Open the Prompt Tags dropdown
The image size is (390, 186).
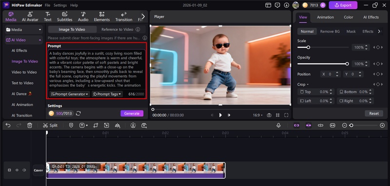[107, 94]
